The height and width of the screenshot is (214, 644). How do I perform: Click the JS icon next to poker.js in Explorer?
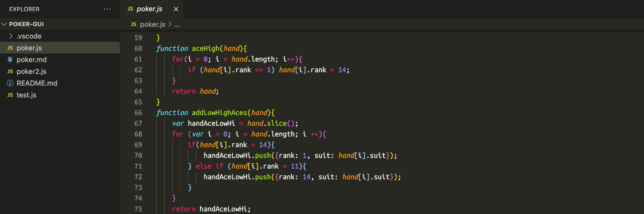pyautogui.click(x=10, y=48)
